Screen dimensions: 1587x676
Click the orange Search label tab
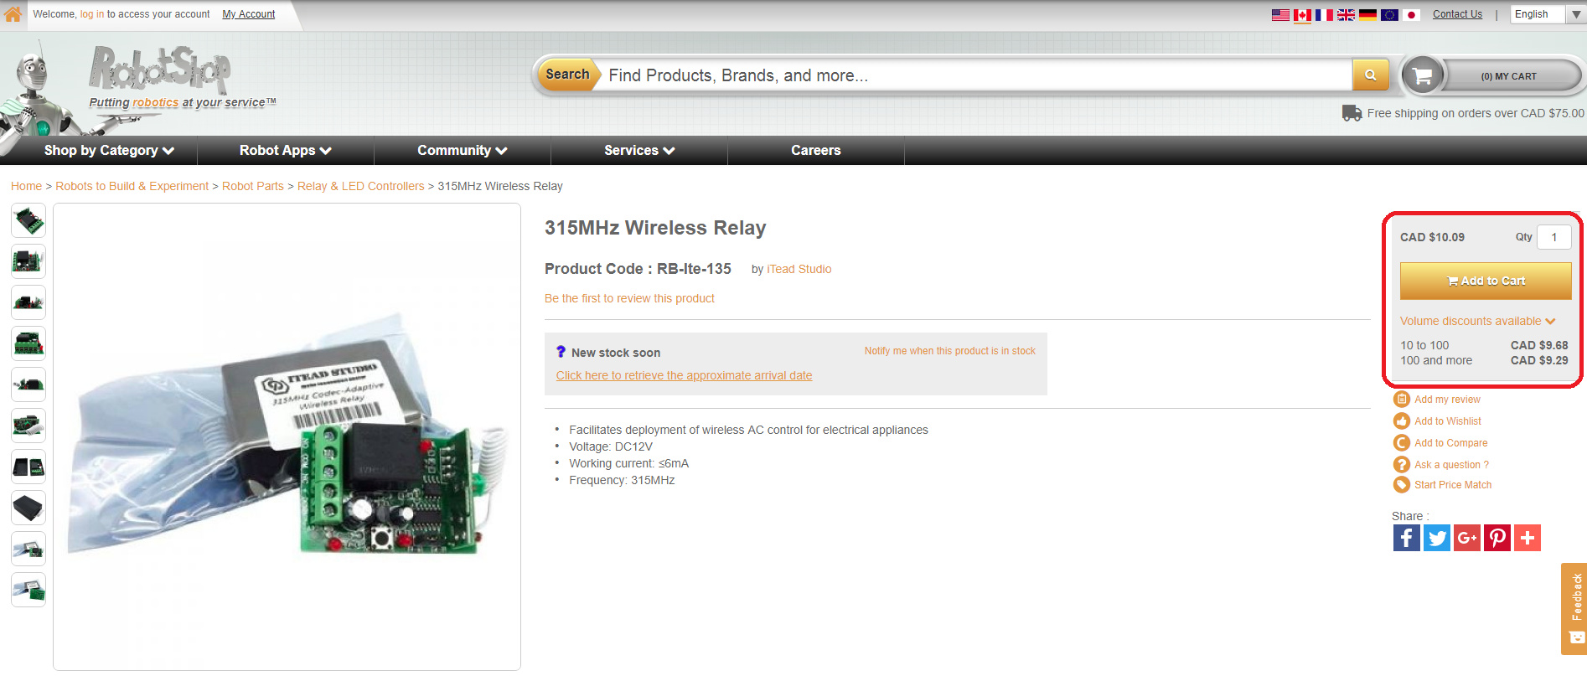tap(567, 75)
